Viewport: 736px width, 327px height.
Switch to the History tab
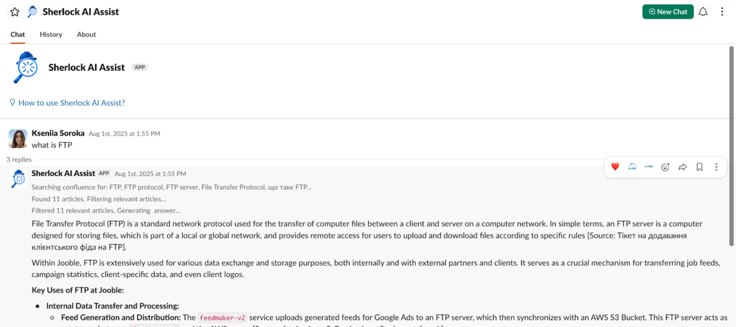point(51,34)
